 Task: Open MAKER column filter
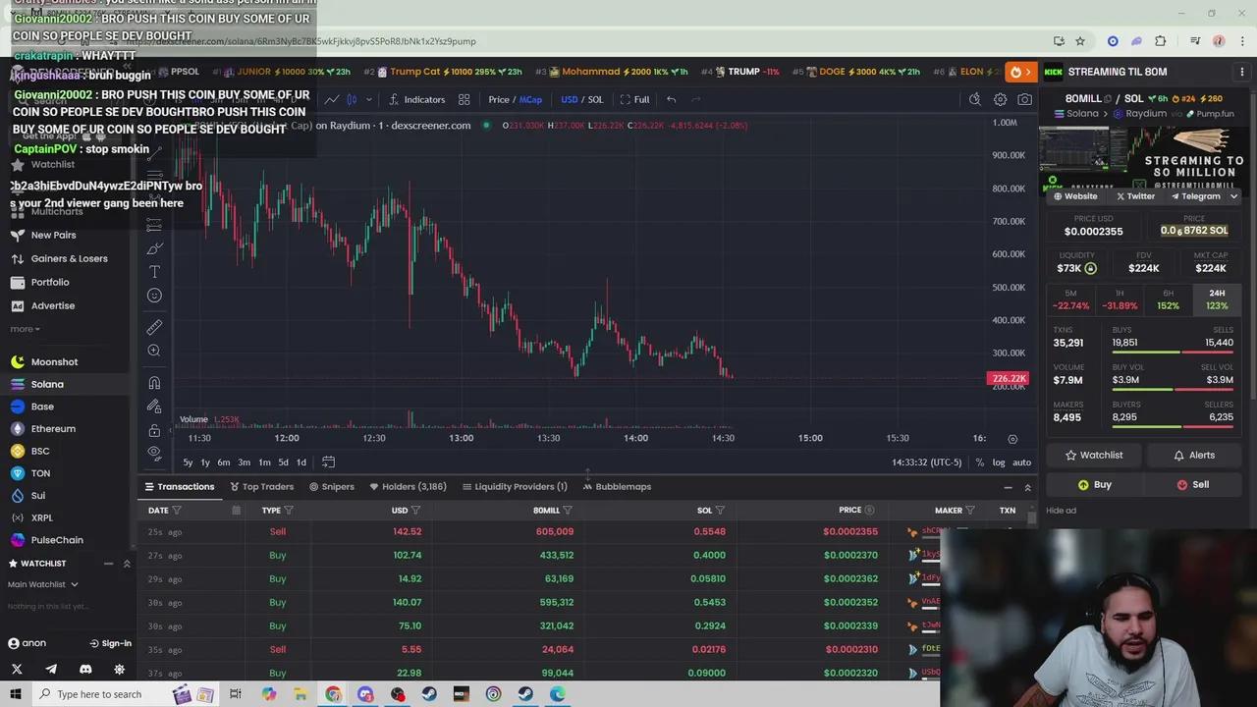pyautogui.click(x=970, y=511)
